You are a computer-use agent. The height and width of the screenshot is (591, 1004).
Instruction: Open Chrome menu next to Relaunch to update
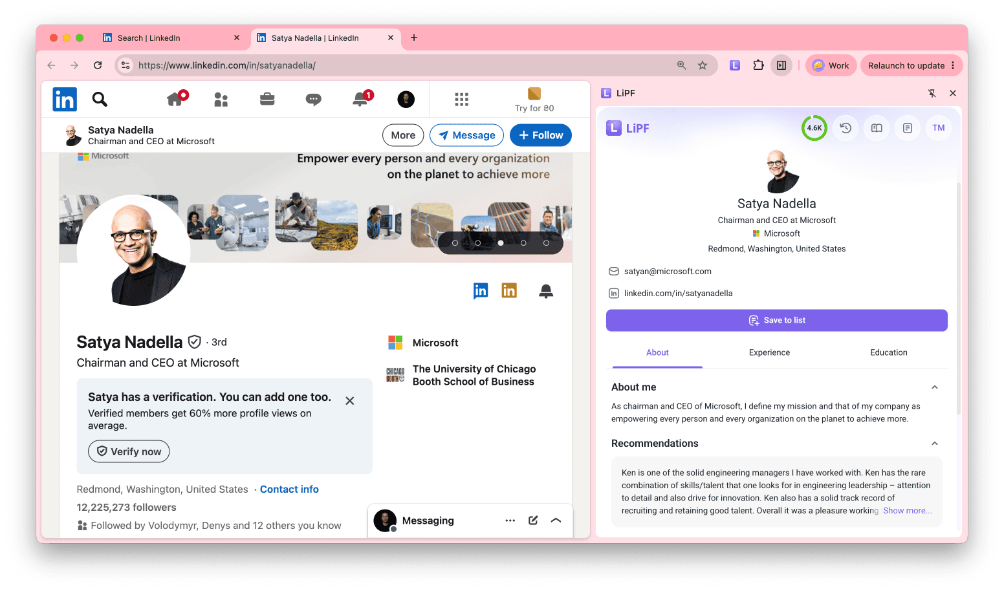pyautogui.click(x=953, y=65)
